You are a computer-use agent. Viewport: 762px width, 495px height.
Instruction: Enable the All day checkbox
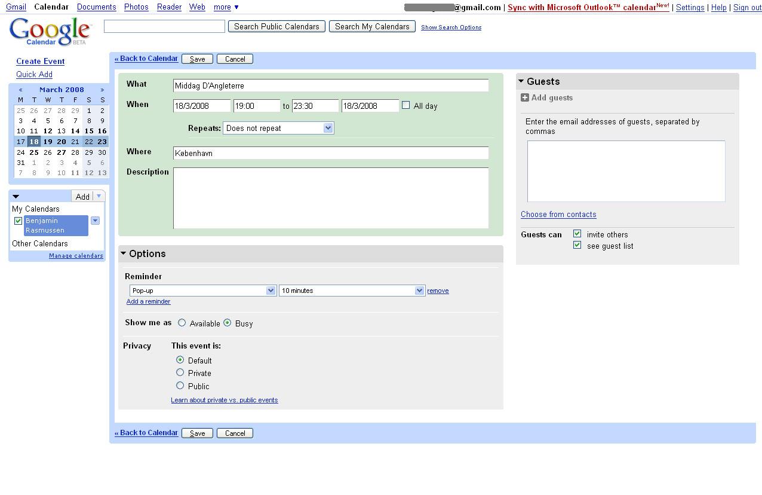click(x=406, y=105)
